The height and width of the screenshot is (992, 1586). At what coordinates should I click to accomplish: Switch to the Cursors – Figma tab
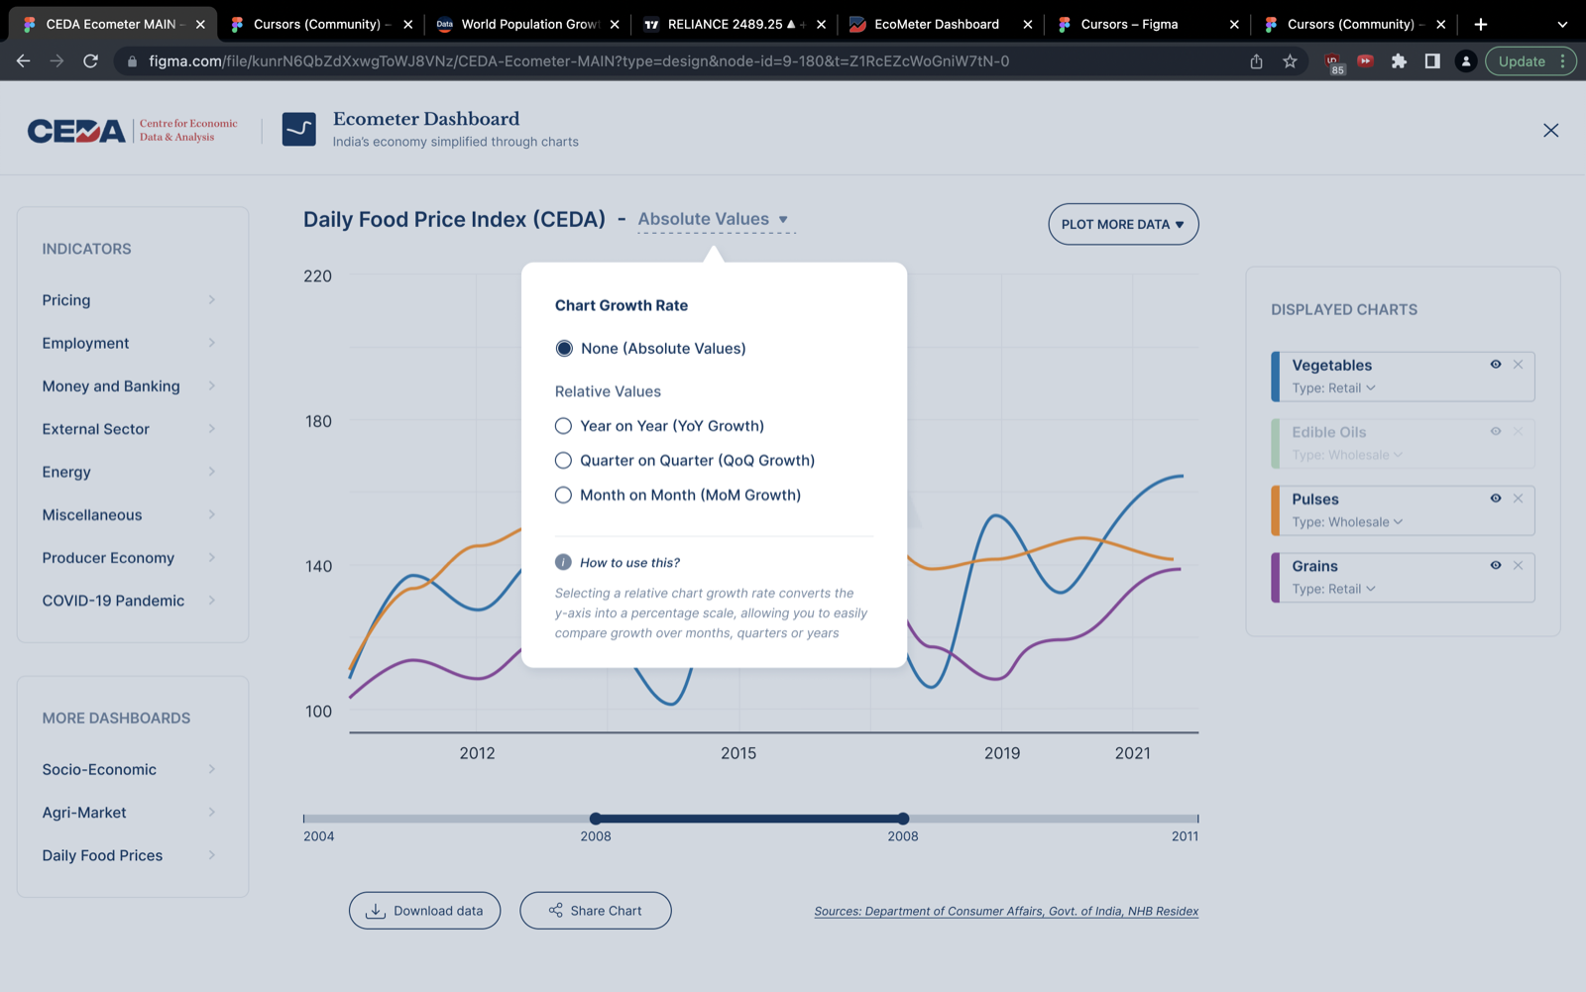pyautogui.click(x=1146, y=24)
